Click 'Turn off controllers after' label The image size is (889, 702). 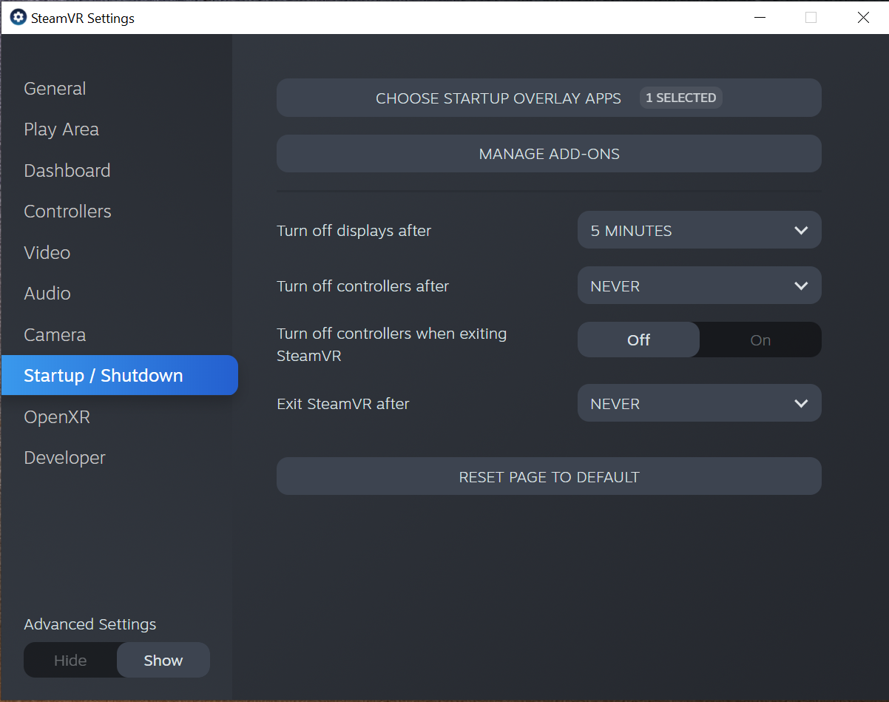[x=362, y=286]
